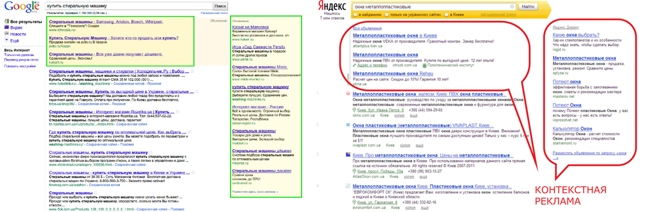The image size is (645, 212).
Task: Tick the в найденном checkbox
Action: pyautogui.click(x=355, y=15)
